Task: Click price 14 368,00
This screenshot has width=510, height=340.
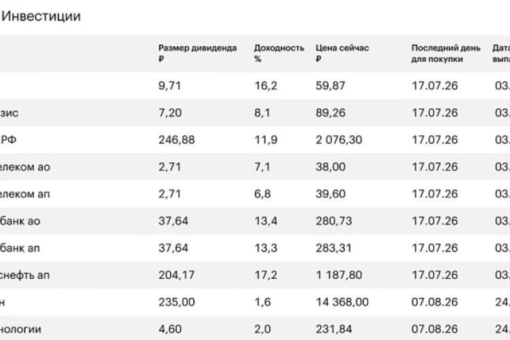Action: (x=342, y=302)
